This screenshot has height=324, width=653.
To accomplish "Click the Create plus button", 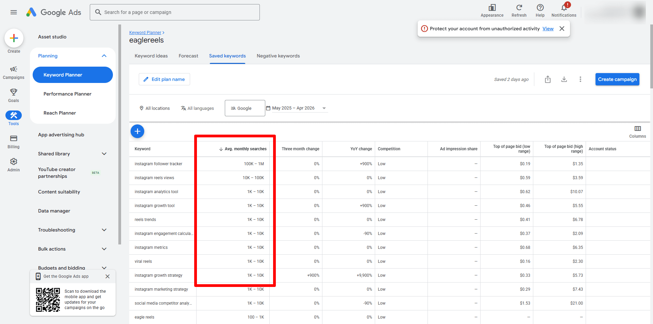I will pyautogui.click(x=14, y=38).
